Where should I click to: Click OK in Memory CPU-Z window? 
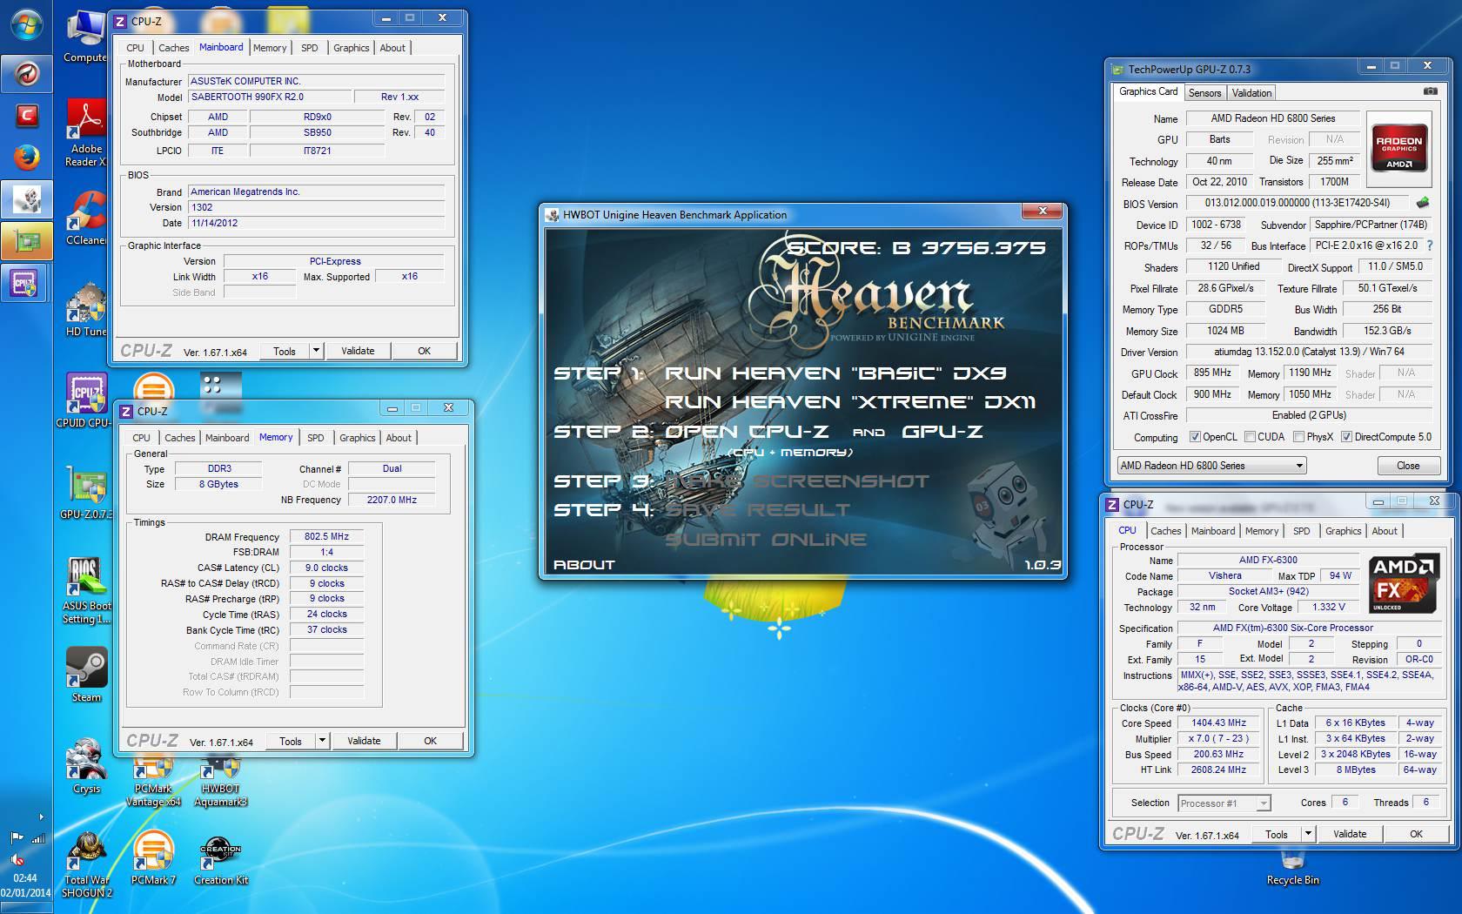[x=430, y=741]
